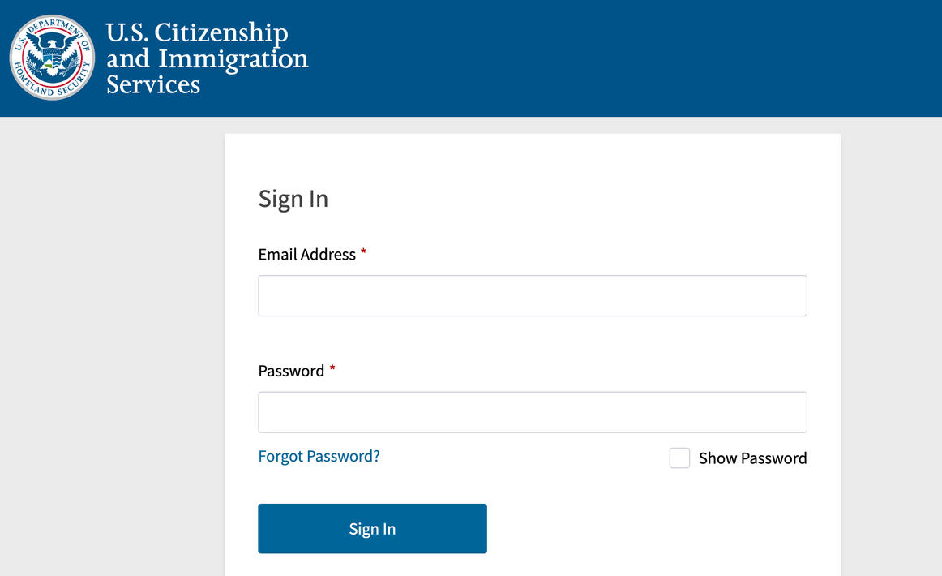This screenshot has height=576, width=942.
Task: Click the "Services" word in the header
Action: click(x=153, y=84)
